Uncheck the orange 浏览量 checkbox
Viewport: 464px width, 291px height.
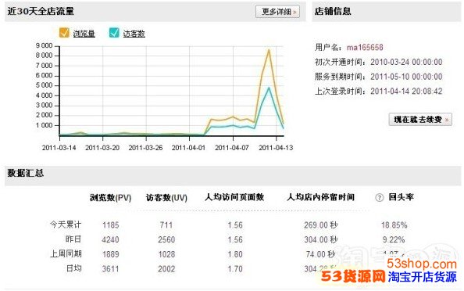[x=64, y=33]
